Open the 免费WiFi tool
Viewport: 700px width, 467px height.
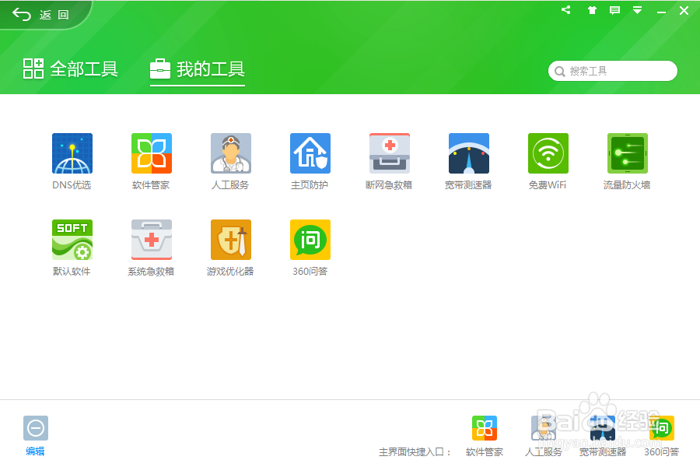548,153
